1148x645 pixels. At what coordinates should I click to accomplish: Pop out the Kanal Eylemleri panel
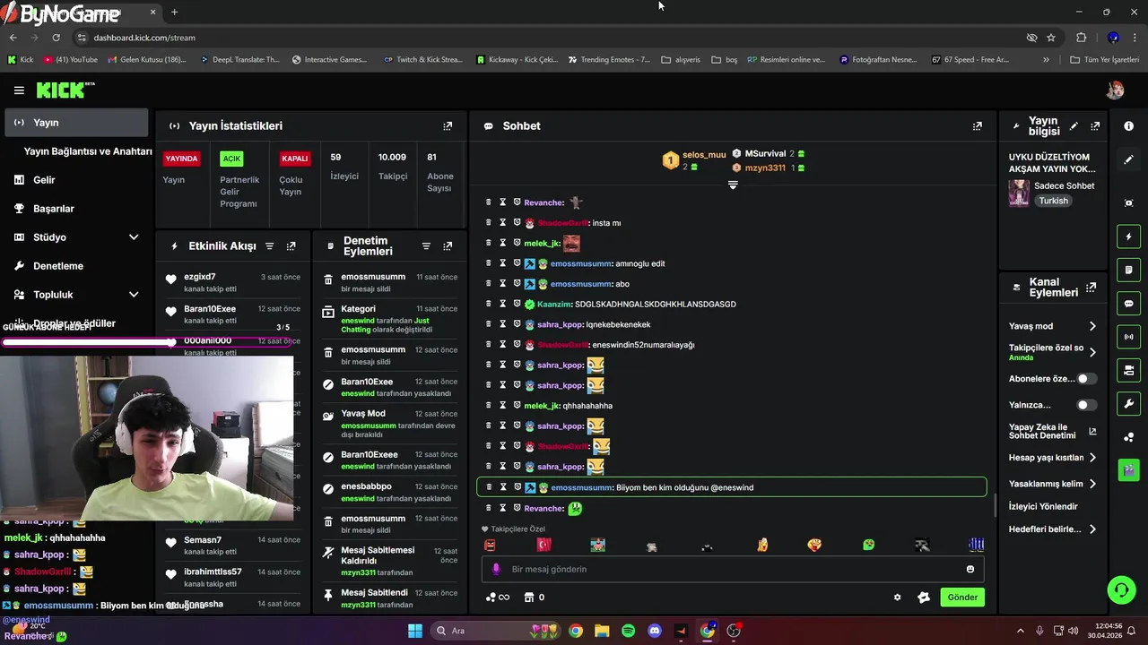[1091, 288]
